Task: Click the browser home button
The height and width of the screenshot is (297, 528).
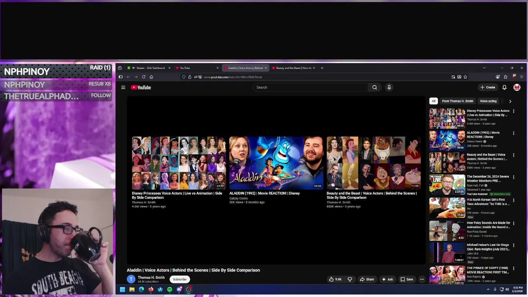Action: (151, 77)
